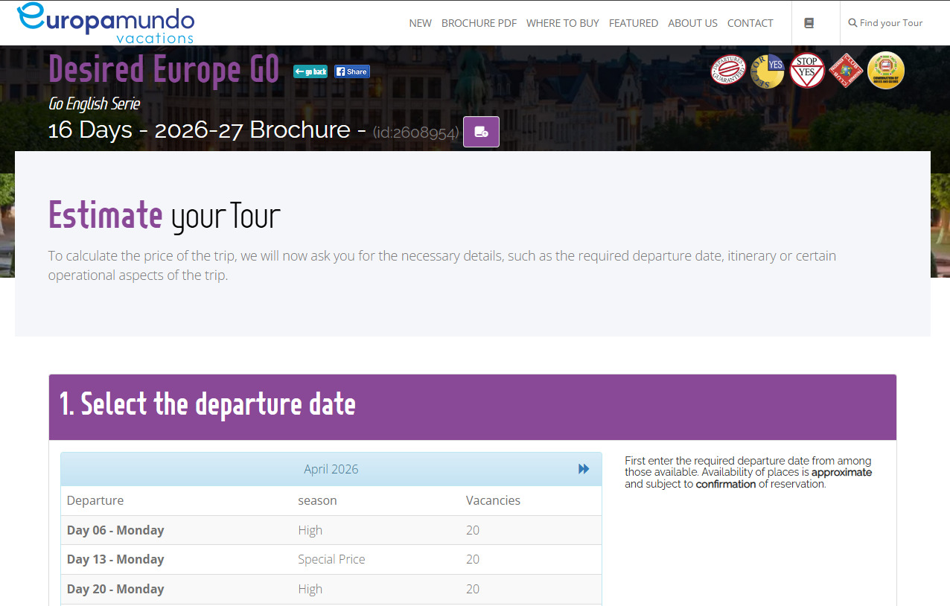
Task: Advance to the next month with the double-arrow
Action: [583, 469]
